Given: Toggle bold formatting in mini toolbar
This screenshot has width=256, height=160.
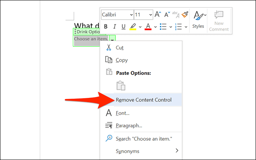Looking at the screenshot, I should click(106, 27).
